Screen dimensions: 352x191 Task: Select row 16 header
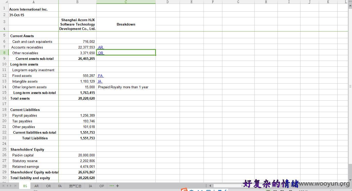coord(4,98)
